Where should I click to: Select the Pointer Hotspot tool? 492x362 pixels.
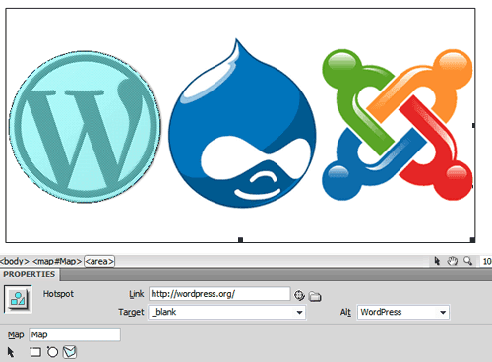[x=11, y=352]
